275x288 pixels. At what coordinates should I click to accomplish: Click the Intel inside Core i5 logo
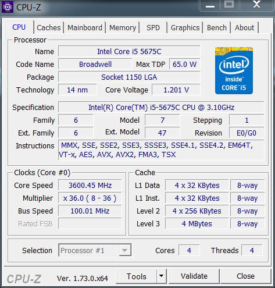tap(234, 70)
